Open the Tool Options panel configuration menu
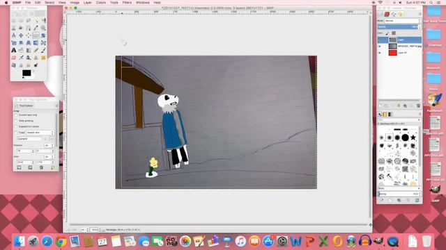The width and height of the screenshot is (446, 250). click(56, 106)
